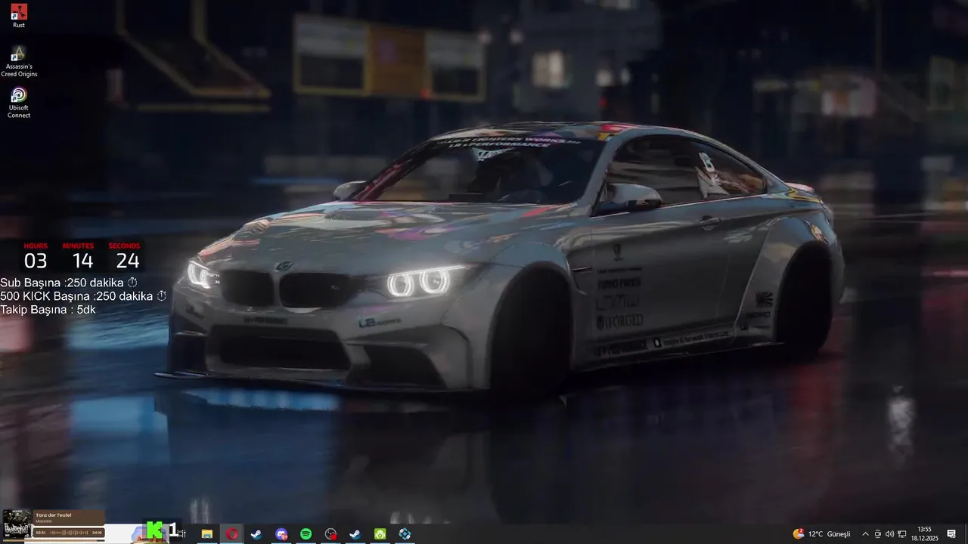968x544 pixels.
Task: Click the album art of Tanz der Teufel
Action: coord(17,524)
